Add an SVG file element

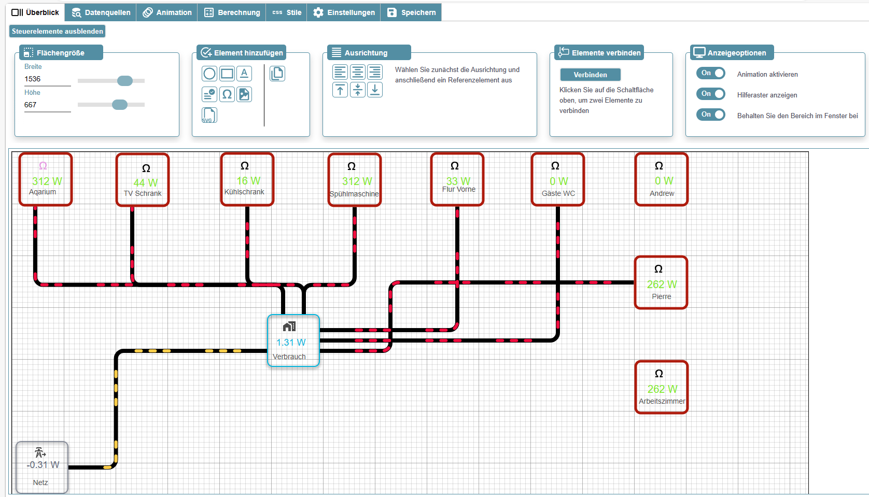coord(209,115)
